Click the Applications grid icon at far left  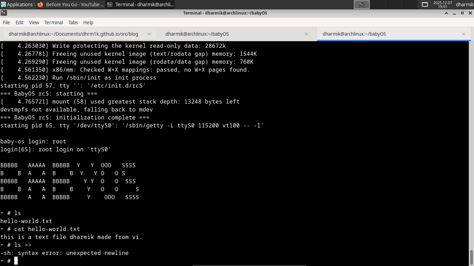(x=4, y=5)
